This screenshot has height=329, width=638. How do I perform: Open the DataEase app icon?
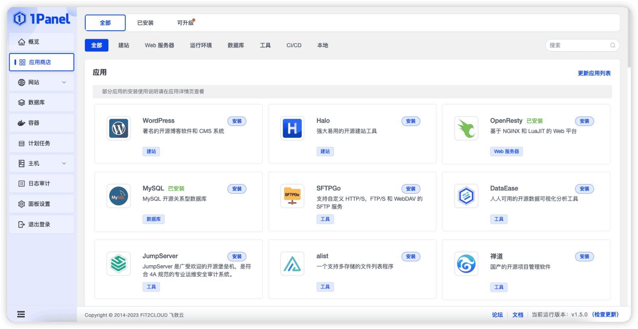[466, 196]
